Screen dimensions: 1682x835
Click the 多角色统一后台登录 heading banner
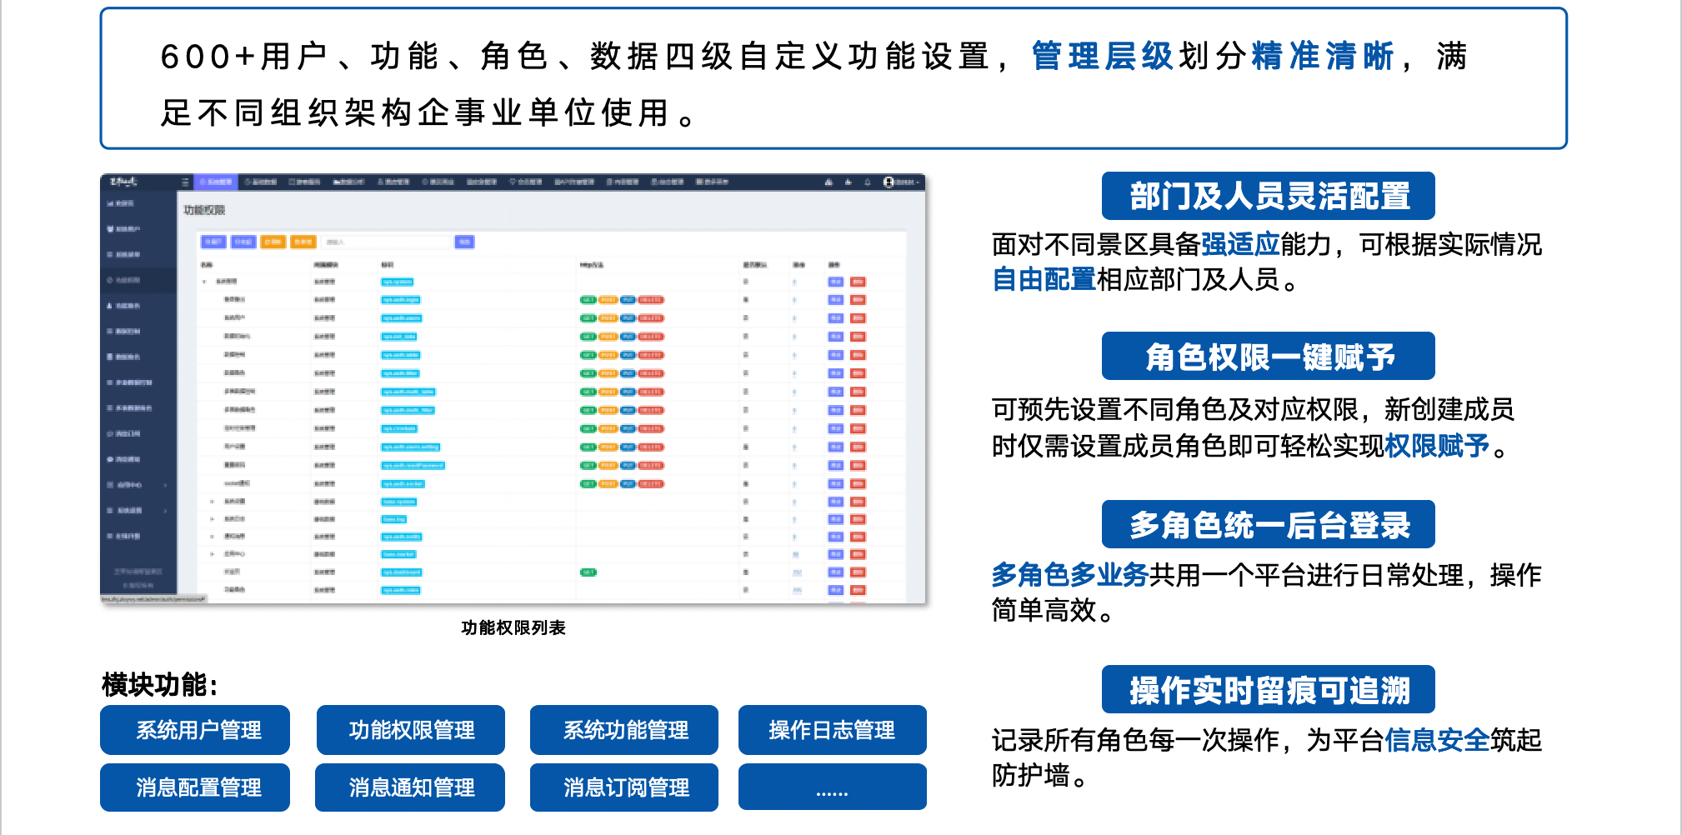[x=1269, y=524]
